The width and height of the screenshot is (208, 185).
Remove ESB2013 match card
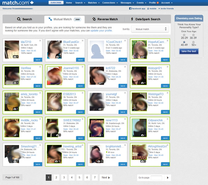click(83, 93)
